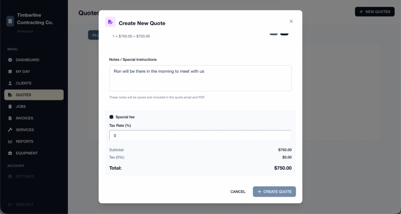Click the Tax Rate input field

[200, 136]
